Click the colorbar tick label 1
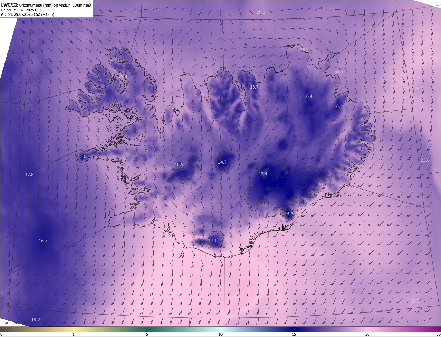 click(74, 334)
